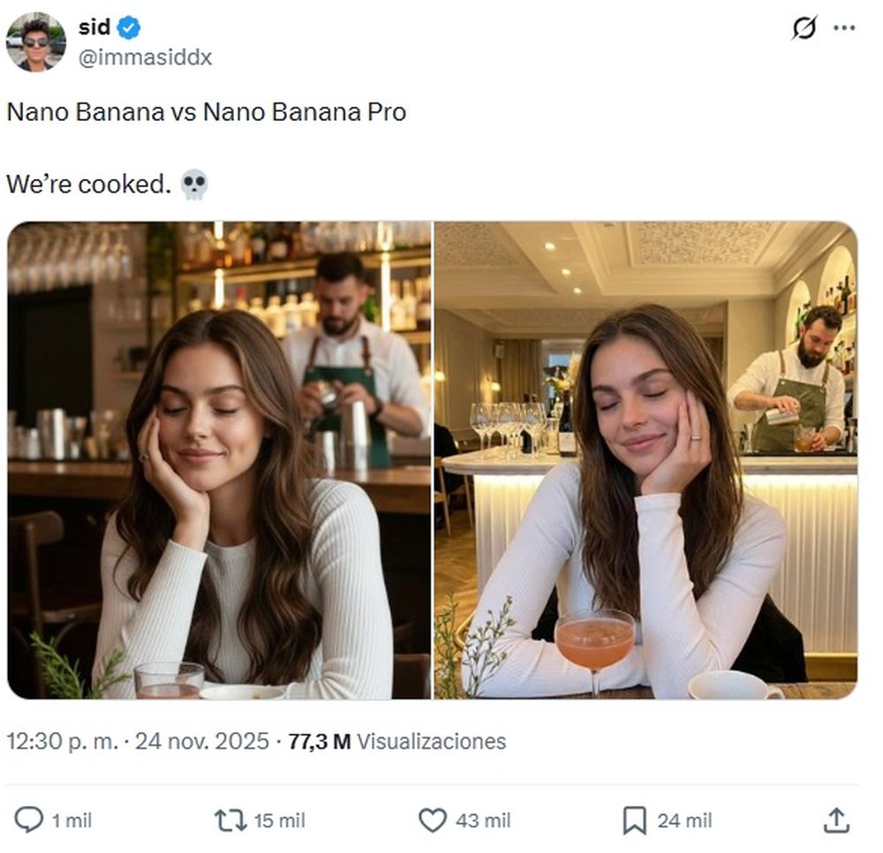883x853 pixels.
Task: Click the timestamp "12:30 p. m. · 24 nov. 2025"
Action: (x=137, y=741)
